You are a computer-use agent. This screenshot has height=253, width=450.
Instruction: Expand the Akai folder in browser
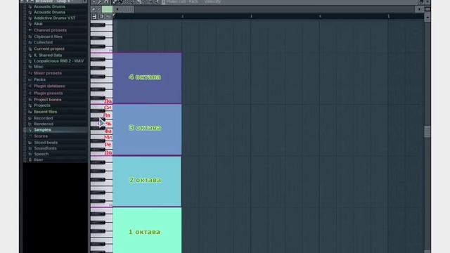tap(38, 24)
